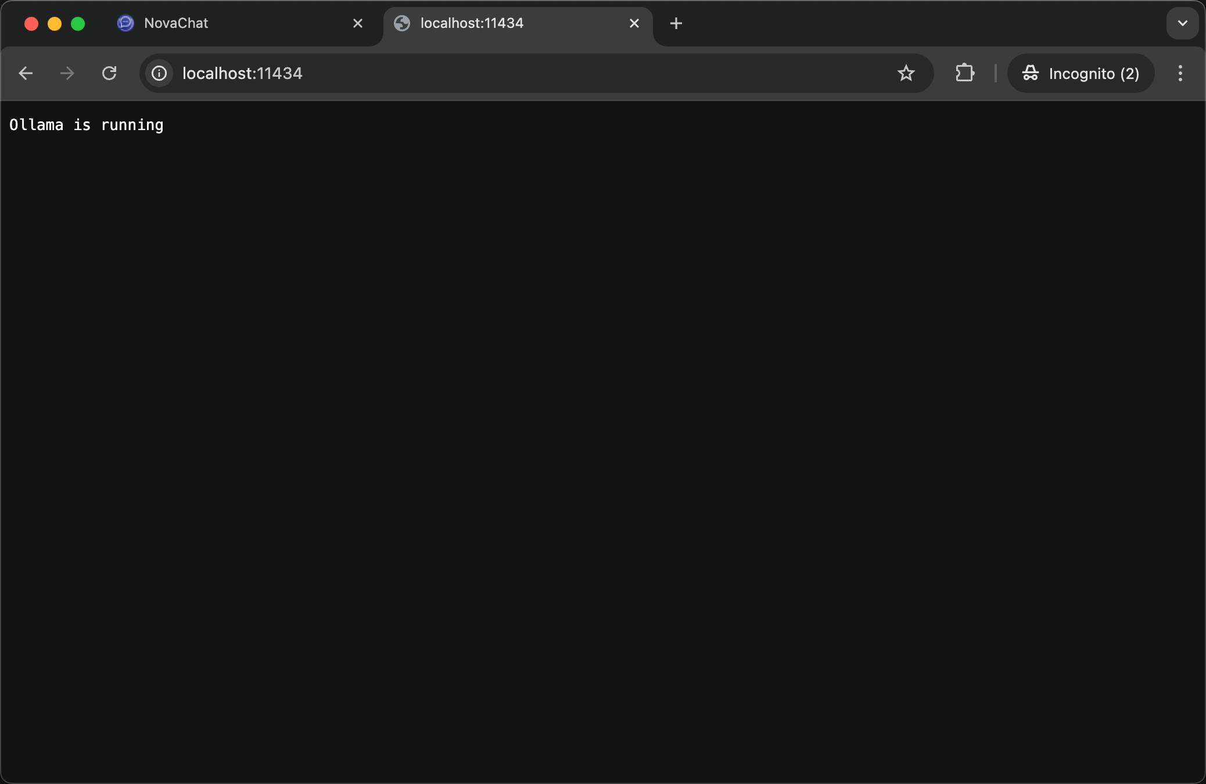The image size is (1206, 784).
Task: Switch to the NovaChat tab
Action: coord(232,23)
